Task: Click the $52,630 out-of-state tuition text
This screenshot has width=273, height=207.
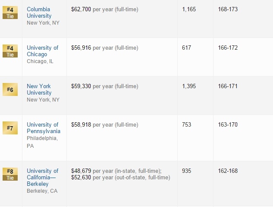Action: 81,177
